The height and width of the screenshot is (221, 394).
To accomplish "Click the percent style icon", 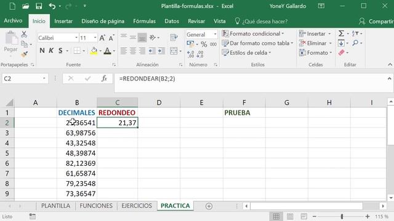I will 204,44.
